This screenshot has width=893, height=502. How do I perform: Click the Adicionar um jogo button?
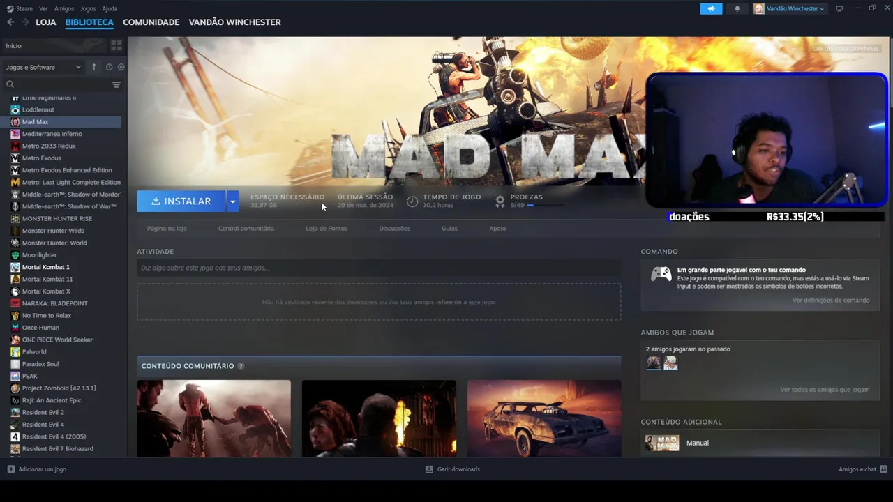[37, 469]
